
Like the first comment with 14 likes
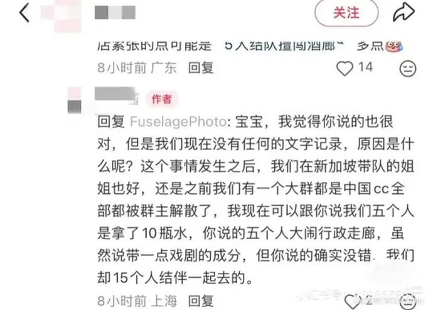(x=345, y=68)
